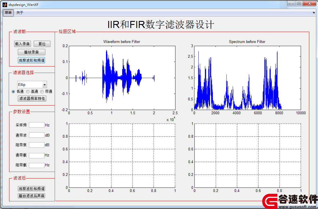This screenshot has height=209, width=318.
Task: Click the 'x 10^4' axis multiplier text
Action: [x=171, y=119]
